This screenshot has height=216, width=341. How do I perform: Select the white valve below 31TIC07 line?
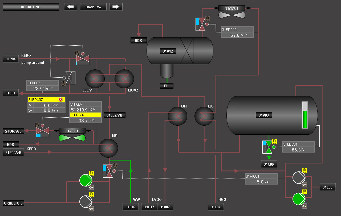coord(70,78)
